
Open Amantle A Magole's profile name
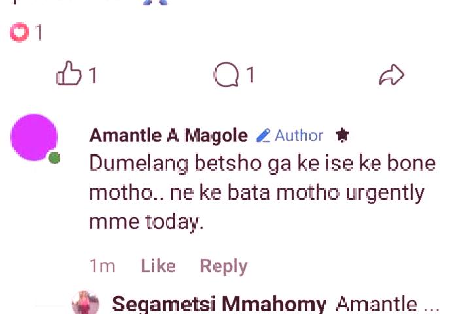tap(169, 135)
